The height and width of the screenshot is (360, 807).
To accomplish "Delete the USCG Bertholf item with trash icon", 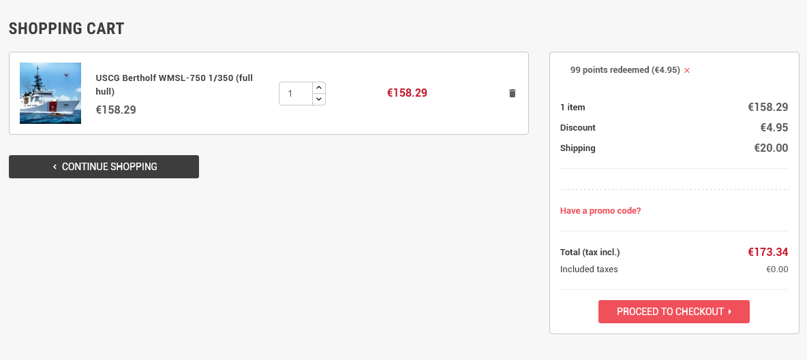I will [513, 93].
